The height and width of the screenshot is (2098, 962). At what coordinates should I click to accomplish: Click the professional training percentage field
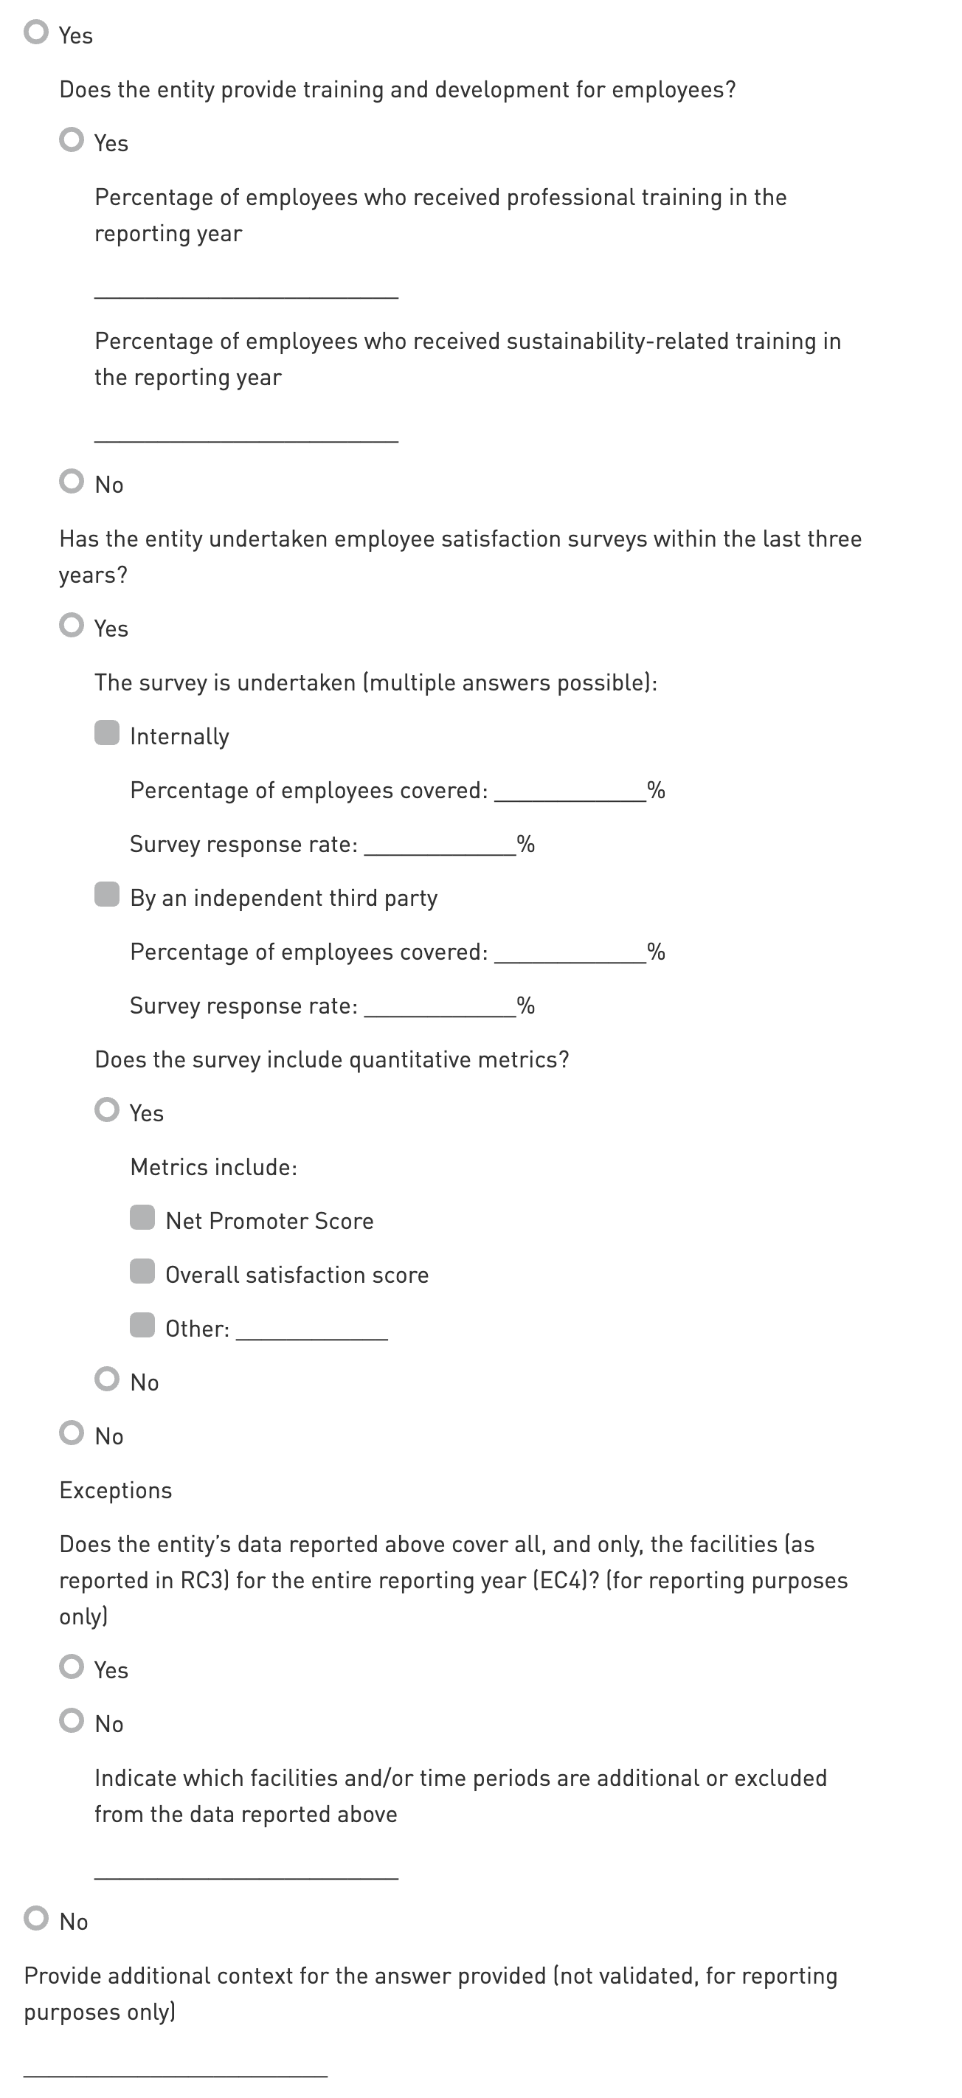click(246, 288)
